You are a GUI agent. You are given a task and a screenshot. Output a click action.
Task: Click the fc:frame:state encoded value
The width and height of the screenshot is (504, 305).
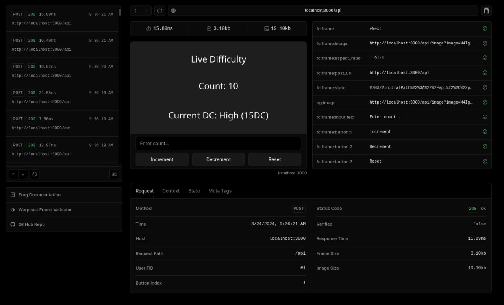pyautogui.click(x=421, y=87)
